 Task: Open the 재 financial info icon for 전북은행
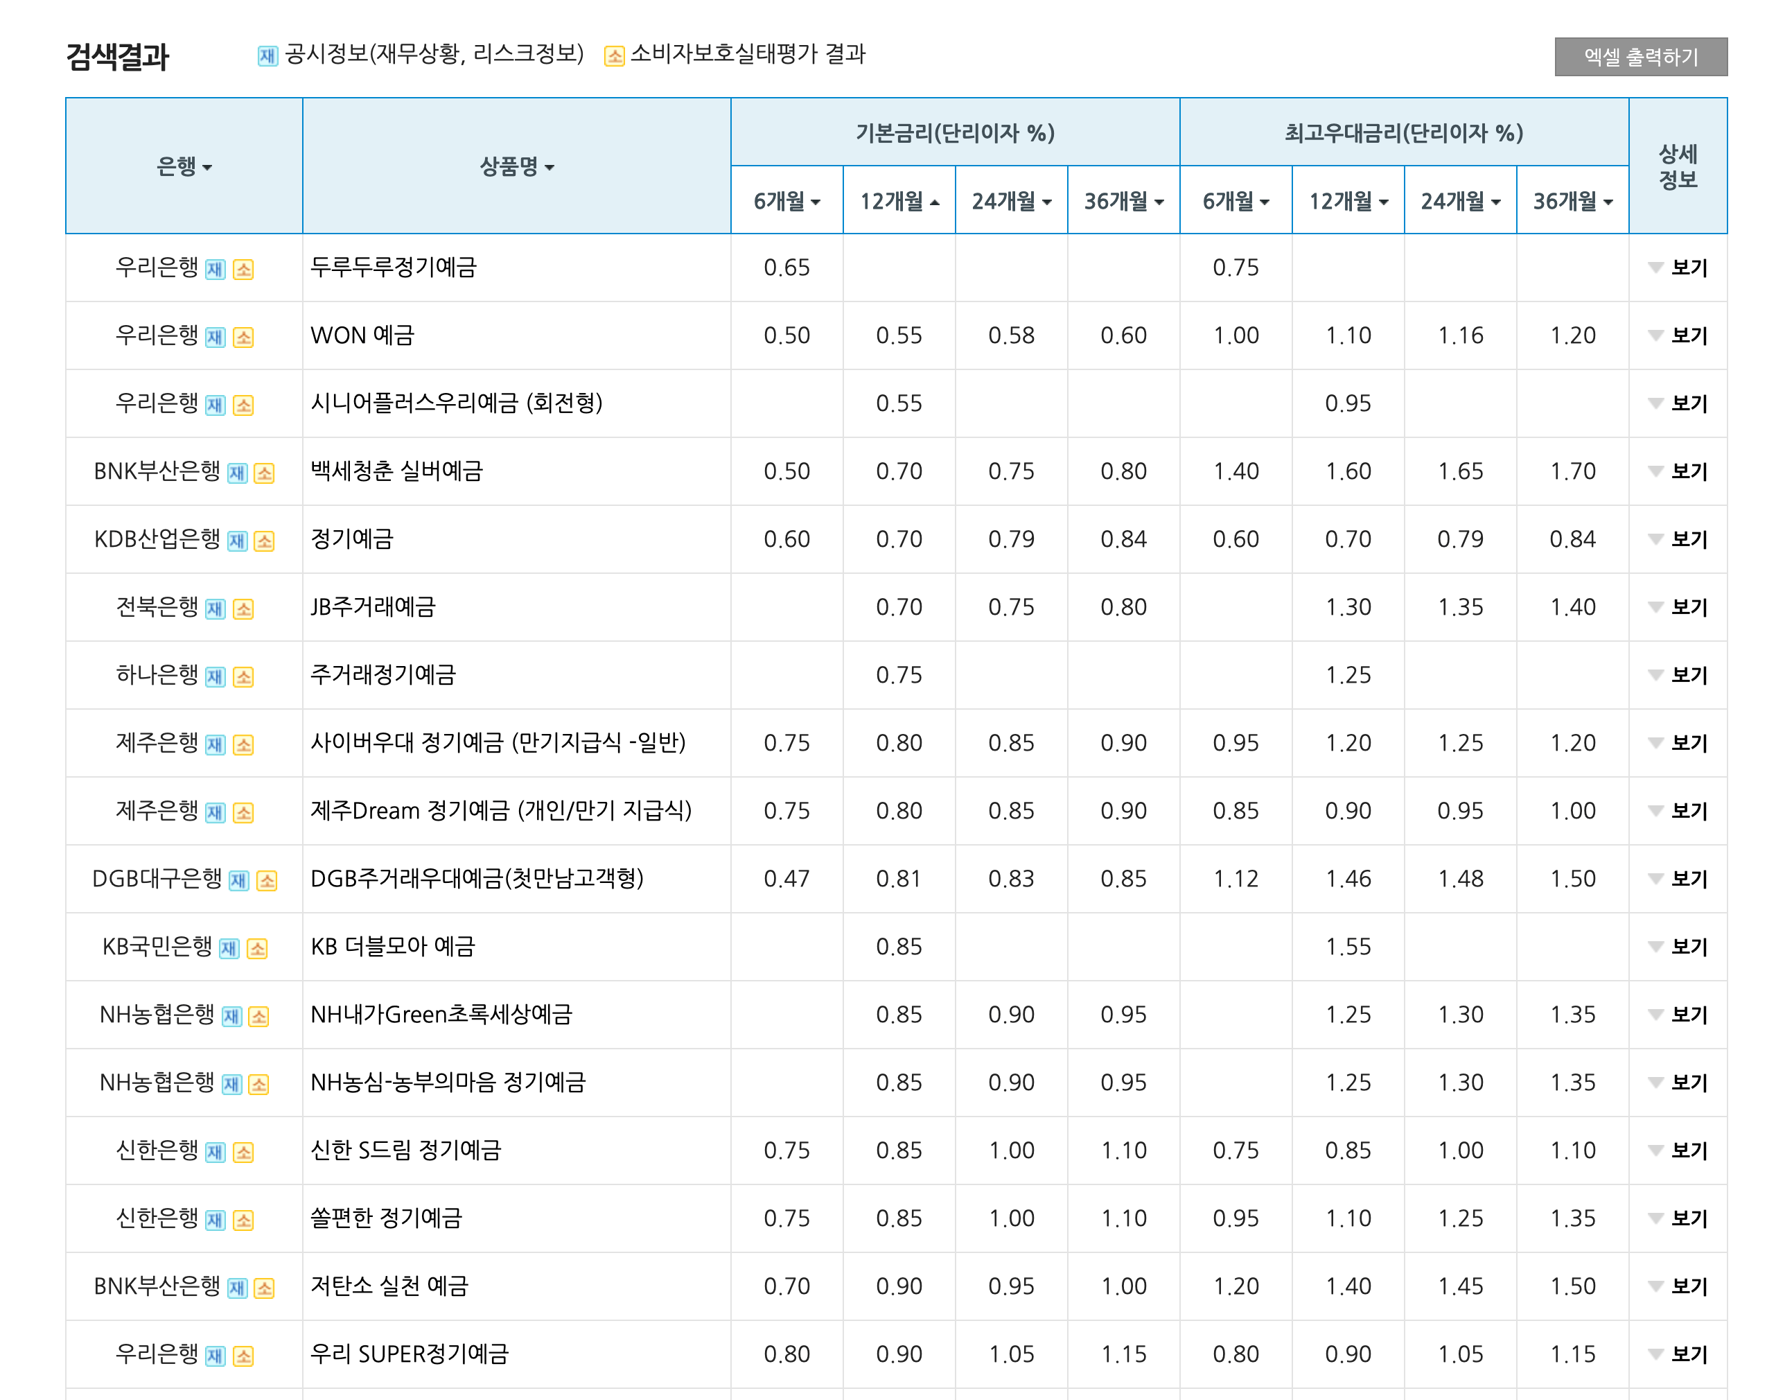point(216,609)
